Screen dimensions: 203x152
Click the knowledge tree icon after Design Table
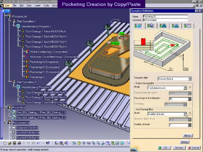[66, 143]
